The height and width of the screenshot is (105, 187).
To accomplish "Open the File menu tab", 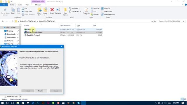I will point(4,5).
